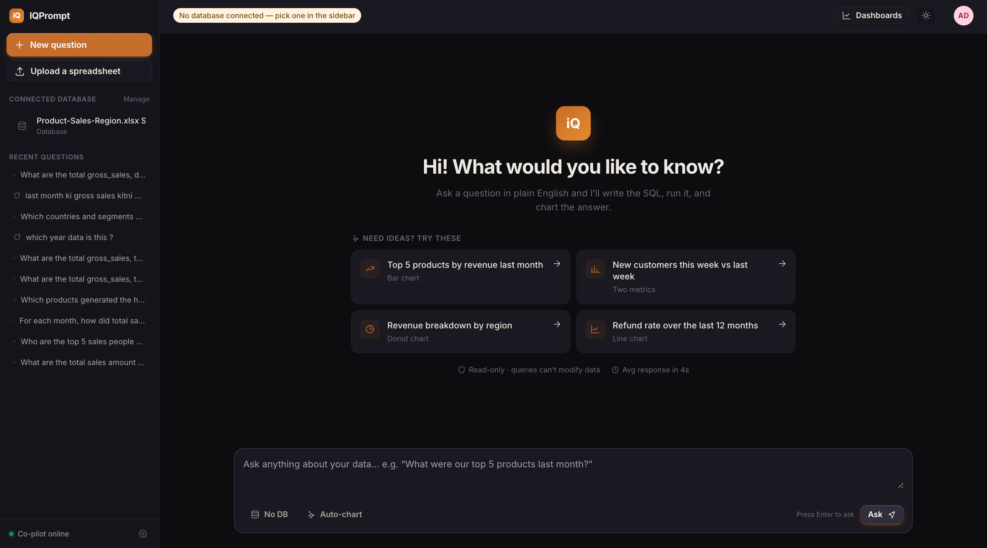Open recent question 'Which products generated the h...'
987x548 pixels.
point(79,300)
